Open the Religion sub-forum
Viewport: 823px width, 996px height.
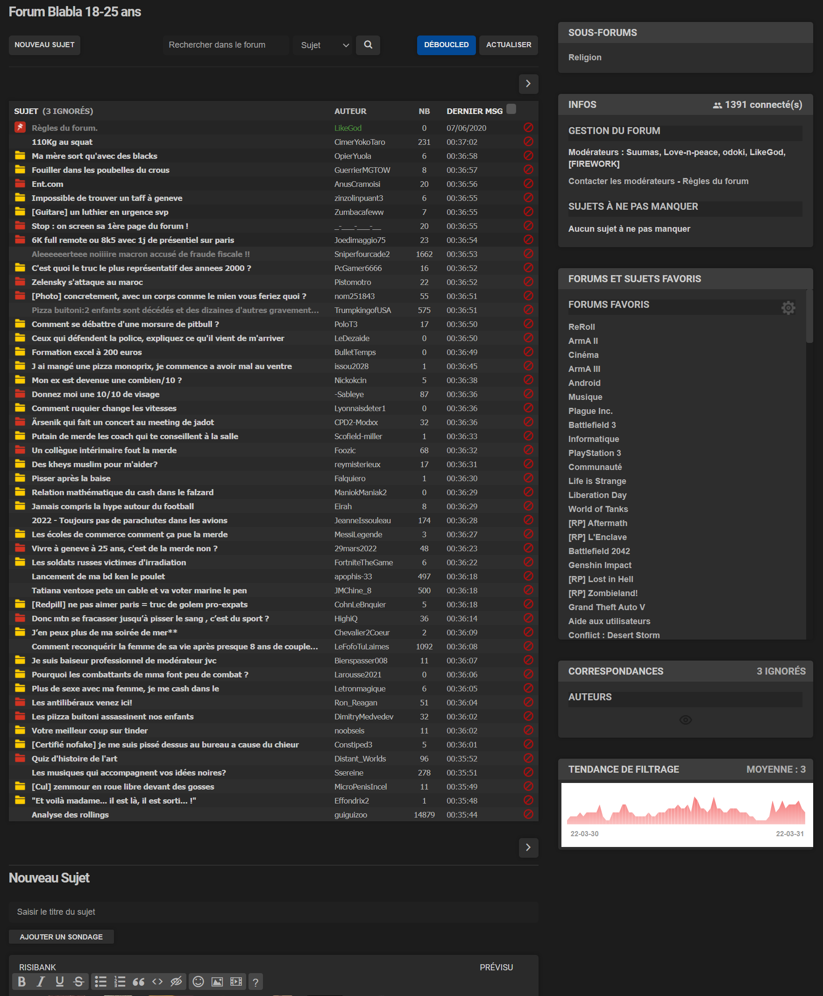[584, 57]
